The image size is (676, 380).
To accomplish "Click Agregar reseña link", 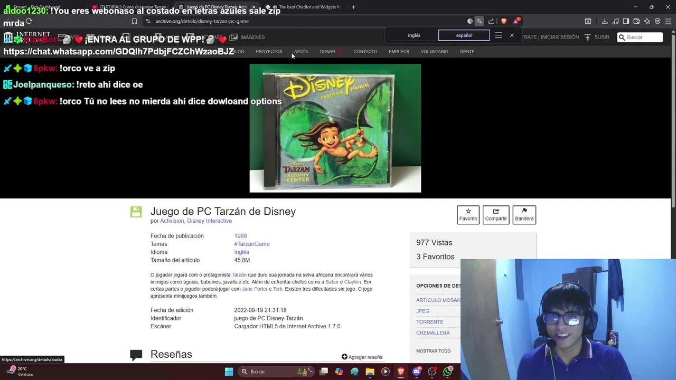I will [x=362, y=357].
